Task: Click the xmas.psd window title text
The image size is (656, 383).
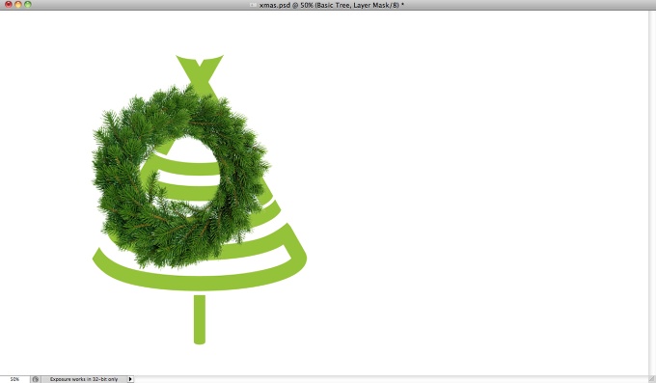Action: pos(331,5)
